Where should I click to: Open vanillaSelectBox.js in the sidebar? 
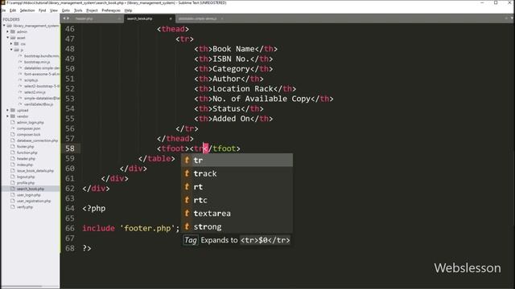click(39, 104)
